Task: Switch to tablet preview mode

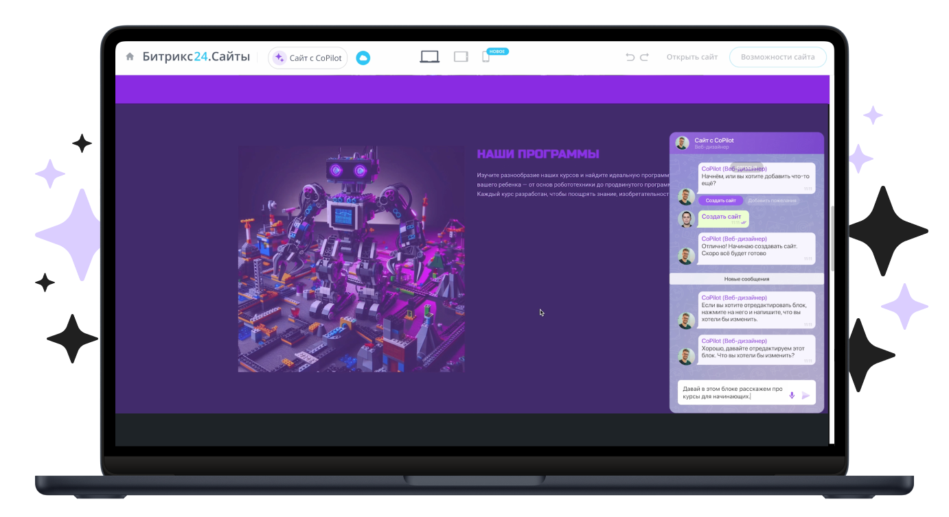Action: 461,57
